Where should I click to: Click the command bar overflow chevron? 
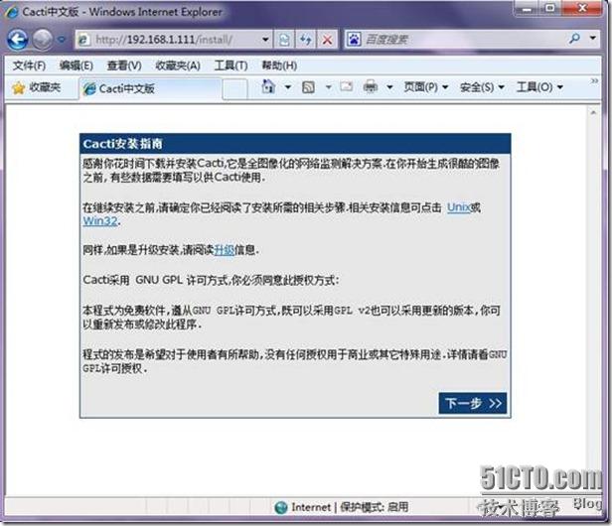[x=594, y=81]
